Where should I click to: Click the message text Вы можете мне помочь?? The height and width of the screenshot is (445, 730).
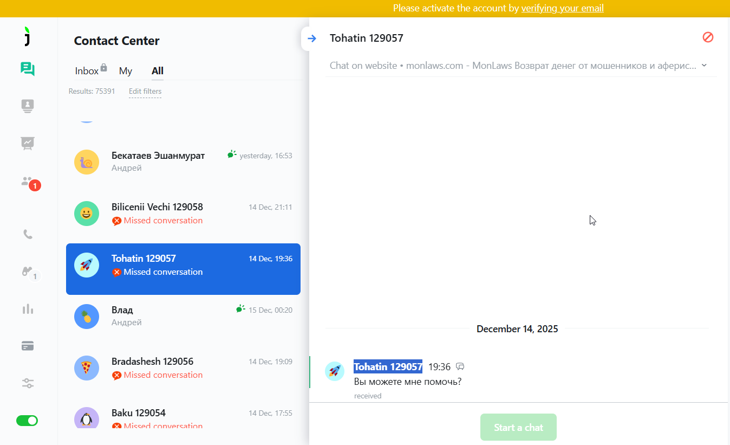(x=408, y=382)
